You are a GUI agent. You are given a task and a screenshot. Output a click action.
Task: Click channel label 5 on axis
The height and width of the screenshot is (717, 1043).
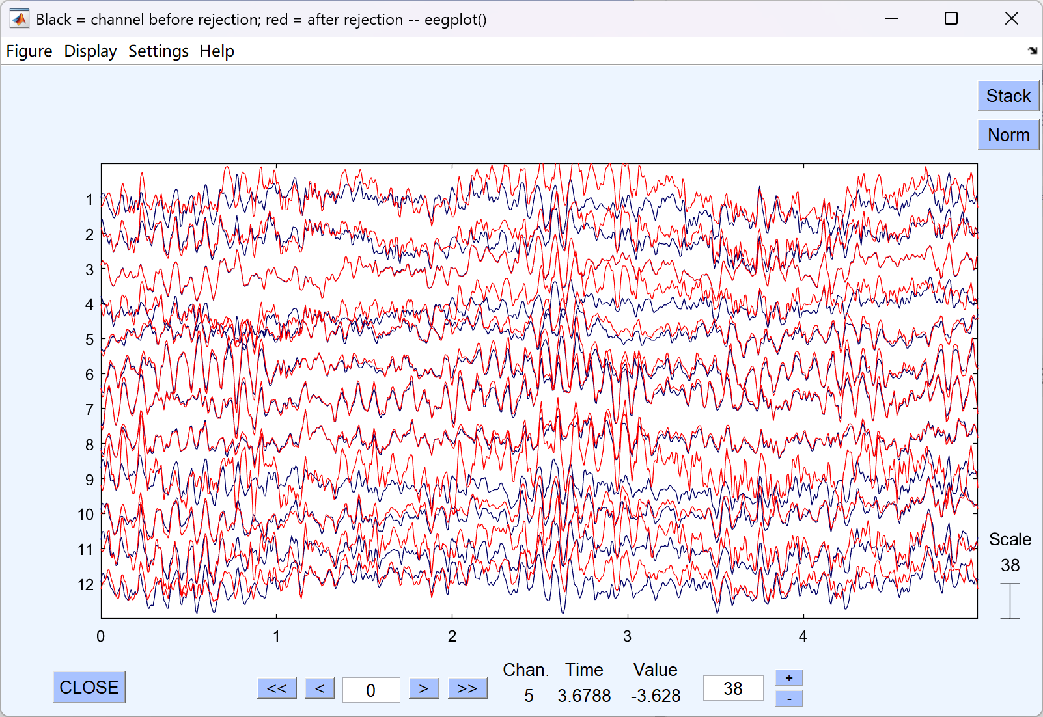pos(89,340)
